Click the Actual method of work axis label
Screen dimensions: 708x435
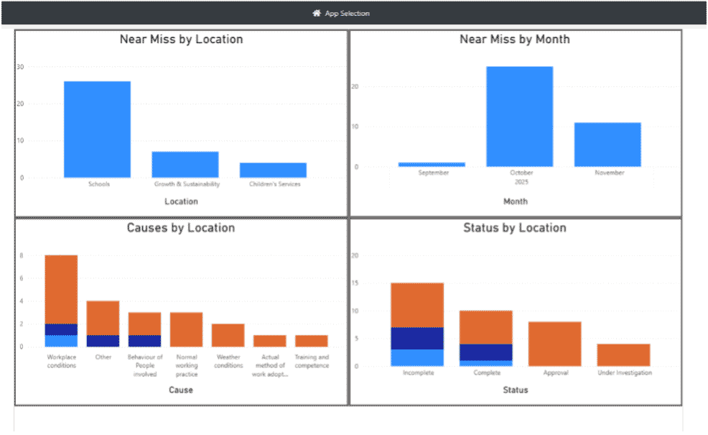pyautogui.click(x=270, y=365)
